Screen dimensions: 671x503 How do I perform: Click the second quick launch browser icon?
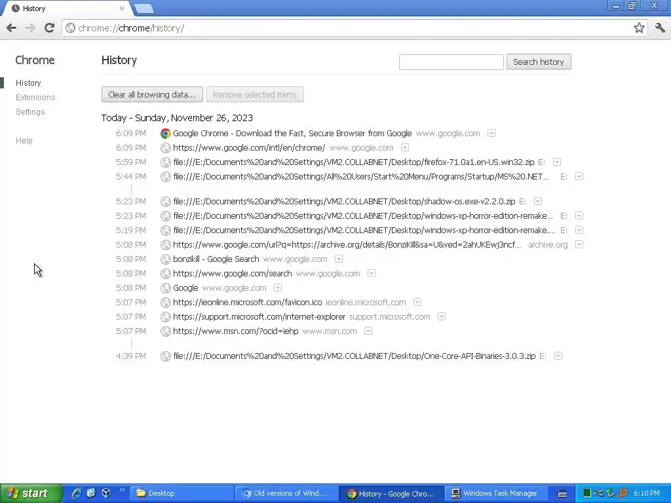coord(91,493)
